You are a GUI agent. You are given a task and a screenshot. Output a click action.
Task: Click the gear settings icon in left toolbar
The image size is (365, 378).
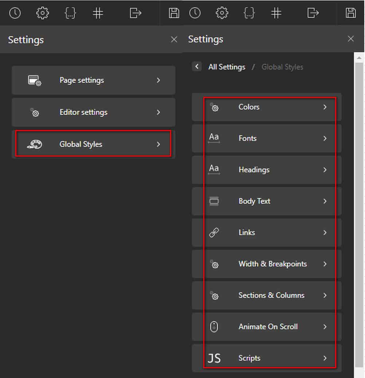42,13
